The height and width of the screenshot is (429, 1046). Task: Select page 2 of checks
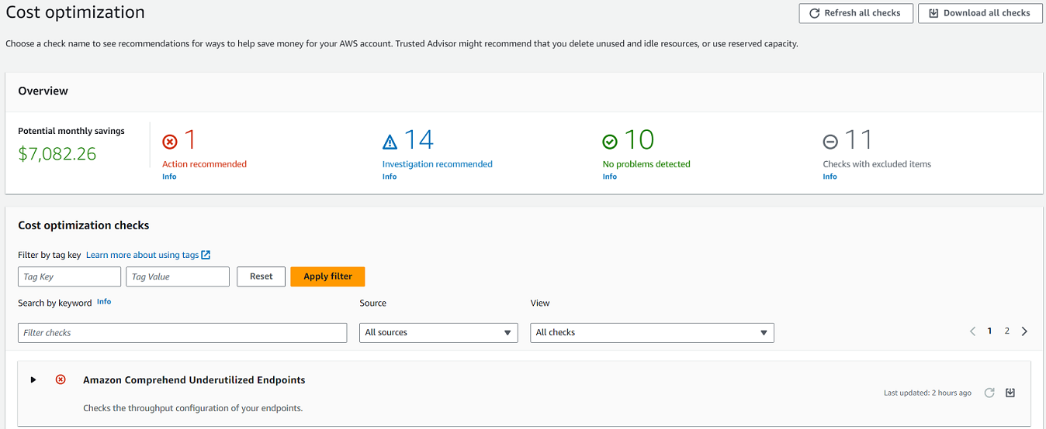tap(1007, 331)
